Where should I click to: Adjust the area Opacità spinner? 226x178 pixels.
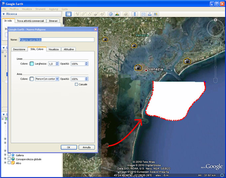point(86,79)
